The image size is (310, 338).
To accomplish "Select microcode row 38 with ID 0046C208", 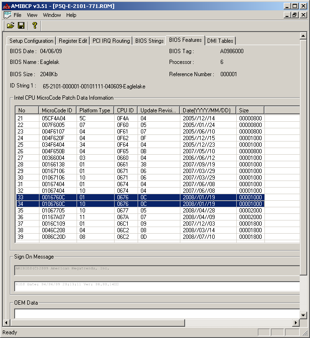I will point(140,230).
